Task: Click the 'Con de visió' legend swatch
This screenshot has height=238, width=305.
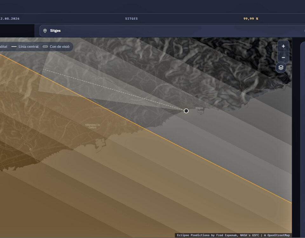Action: pos(45,47)
